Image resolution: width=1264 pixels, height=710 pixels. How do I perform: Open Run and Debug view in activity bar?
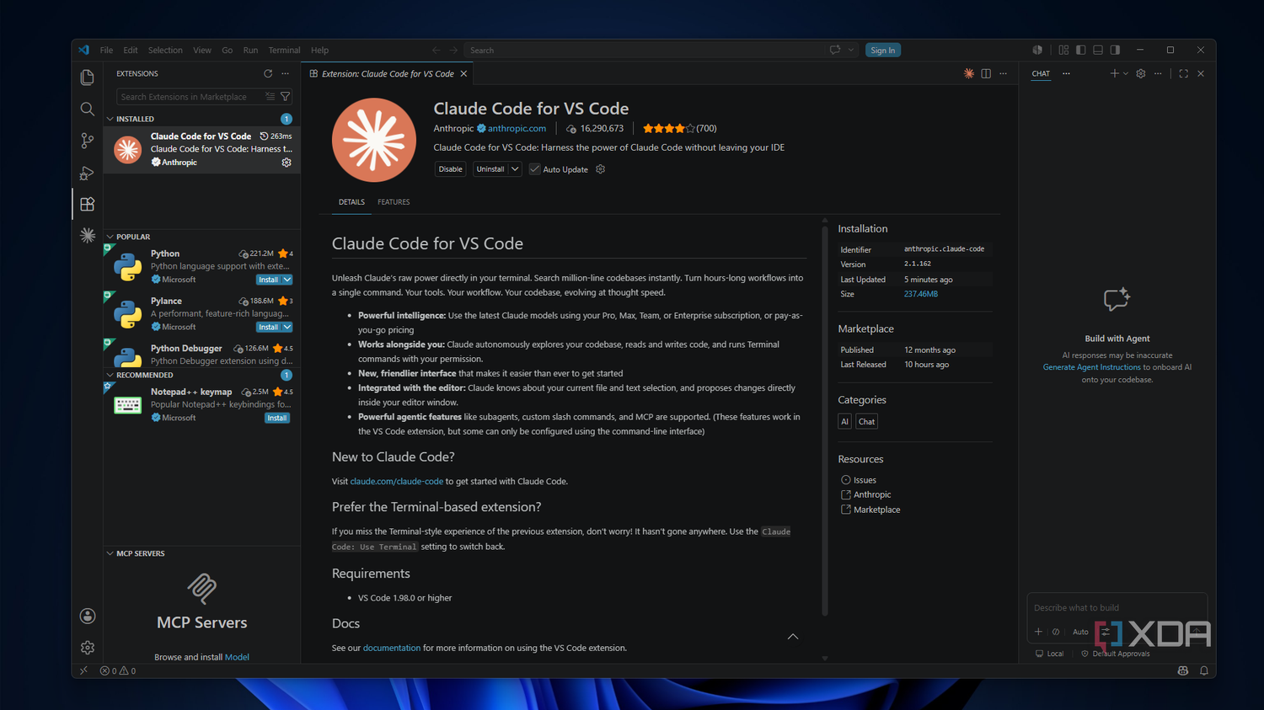point(87,173)
